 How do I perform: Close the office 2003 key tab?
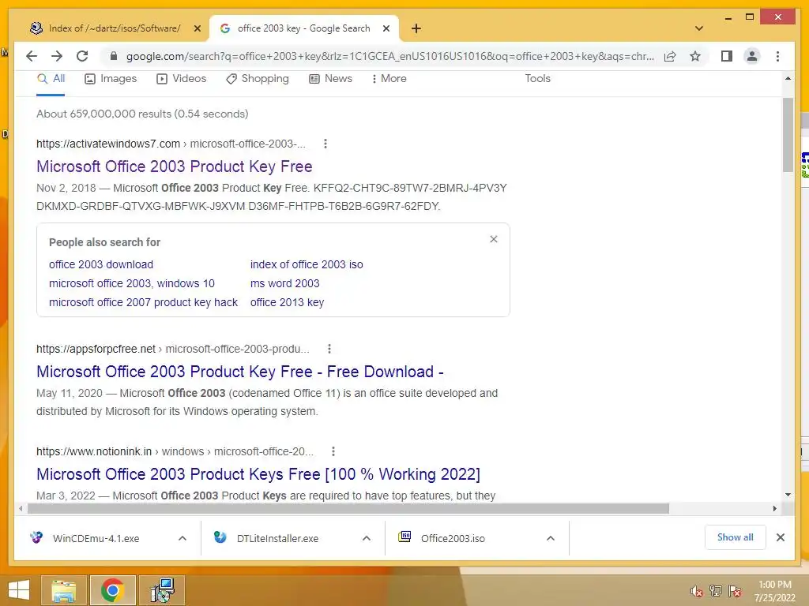(x=386, y=28)
